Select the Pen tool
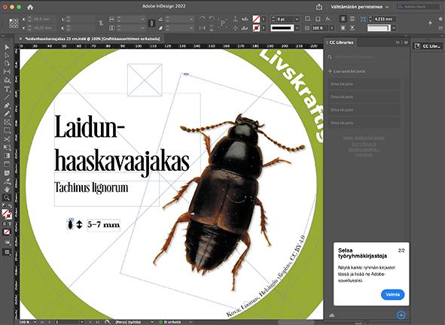Image resolution: width=445 pixels, height=325 pixels. point(7,106)
